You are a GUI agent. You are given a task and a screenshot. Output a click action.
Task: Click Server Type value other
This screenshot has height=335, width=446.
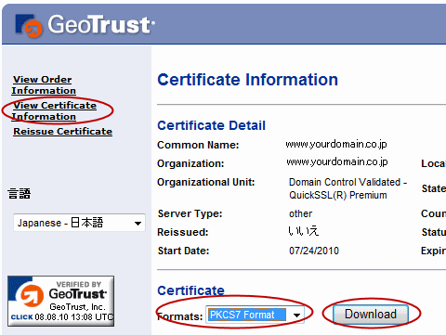301,213
